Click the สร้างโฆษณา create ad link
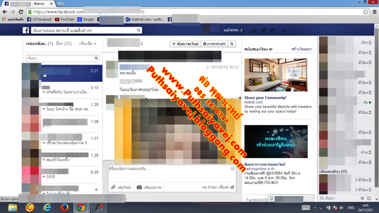Viewport: 379px width, 213px height. [x=301, y=49]
